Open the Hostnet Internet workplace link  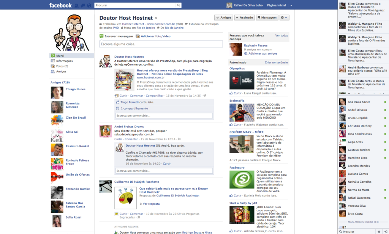coord(149,24)
